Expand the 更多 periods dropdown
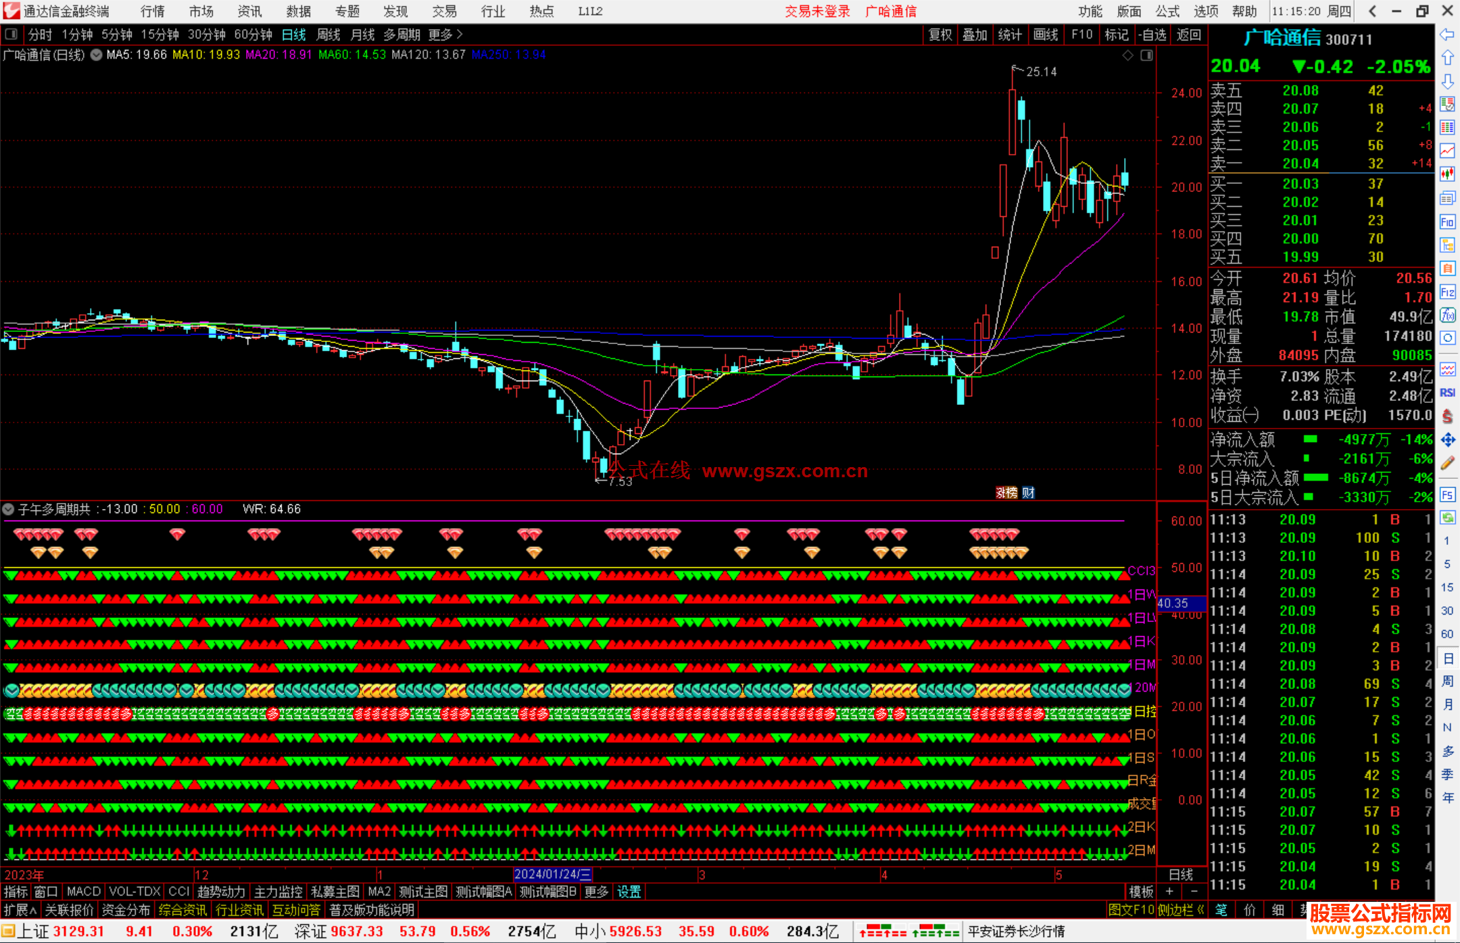This screenshot has width=1460, height=943. [445, 34]
